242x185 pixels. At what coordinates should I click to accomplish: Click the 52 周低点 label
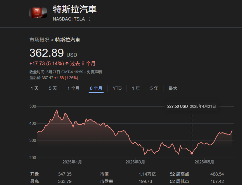180,181
